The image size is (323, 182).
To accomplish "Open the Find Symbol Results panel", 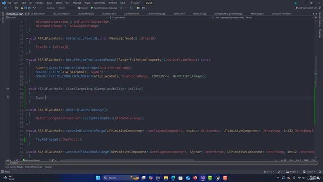I will [x=14, y=167].
